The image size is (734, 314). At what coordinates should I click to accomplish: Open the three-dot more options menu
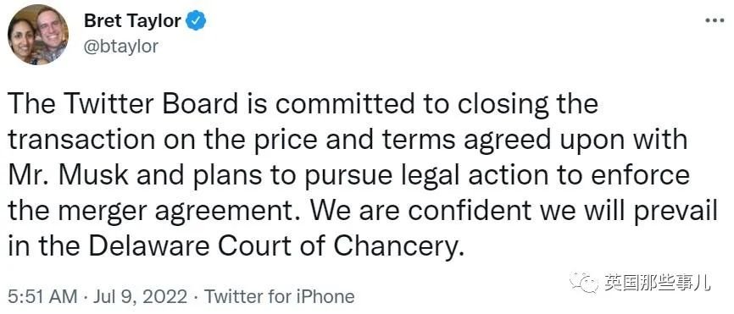[x=715, y=21]
